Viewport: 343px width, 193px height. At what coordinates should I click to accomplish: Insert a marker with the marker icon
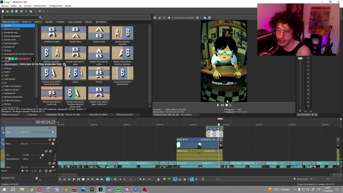(164, 179)
